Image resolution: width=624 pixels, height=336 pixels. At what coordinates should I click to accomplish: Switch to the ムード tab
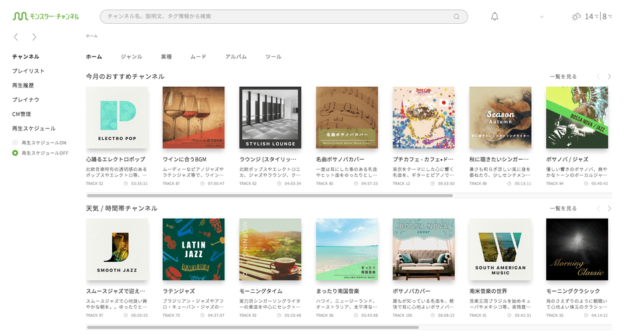point(198,57)
